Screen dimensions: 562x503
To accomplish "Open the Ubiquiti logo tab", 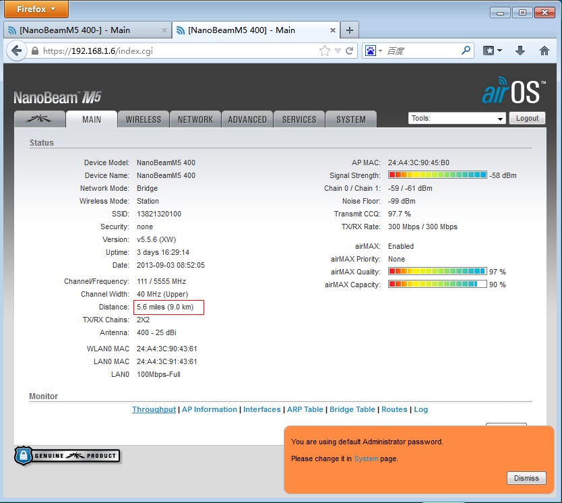I will pyautogui.click(x=40, y=119).
